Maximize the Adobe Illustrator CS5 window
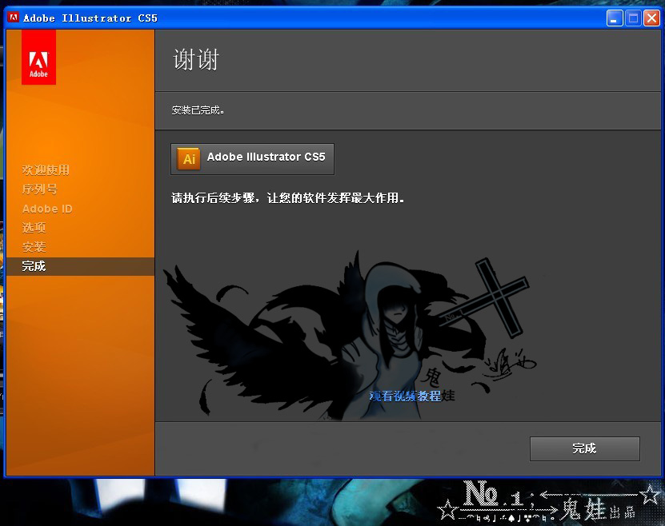 (x=633, y=18)
